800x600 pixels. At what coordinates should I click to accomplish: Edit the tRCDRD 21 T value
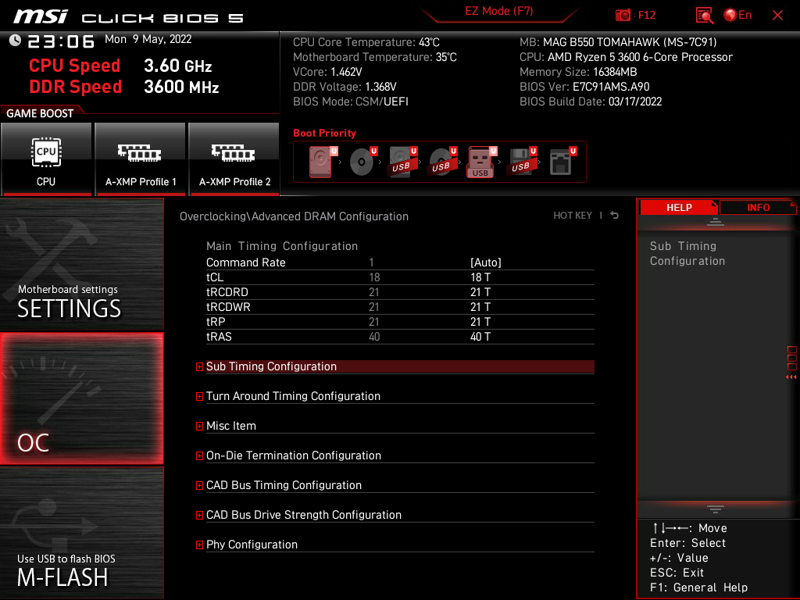click(480, 292)
